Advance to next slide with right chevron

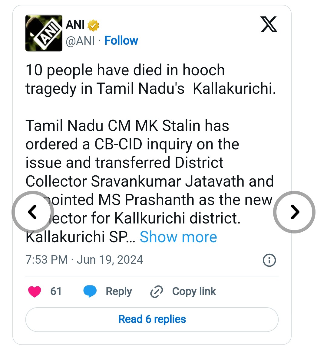point(294,212)
